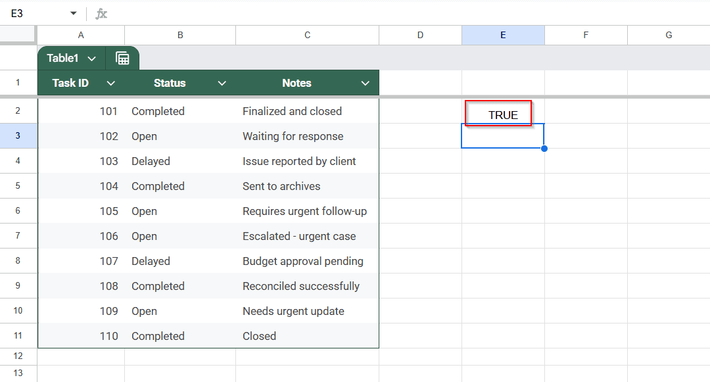The width and height of the screenshot is (710, 382).
Task: Select the 'Waiting for response' note
Action: (x=307, y=136)
